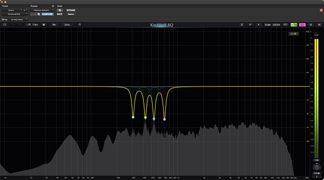Viewport: 324px width, 180px height.
Task: Click the piano keyboard display icon
Action: coord(44,25)
